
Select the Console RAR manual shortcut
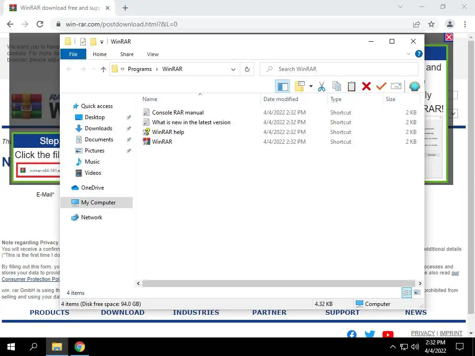pyautogui.click(x=178, y=113)
